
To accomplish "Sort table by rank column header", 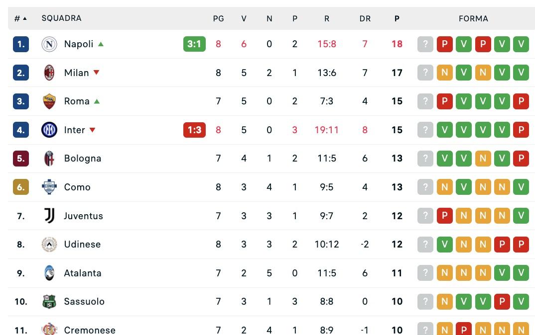I will 20,18.
